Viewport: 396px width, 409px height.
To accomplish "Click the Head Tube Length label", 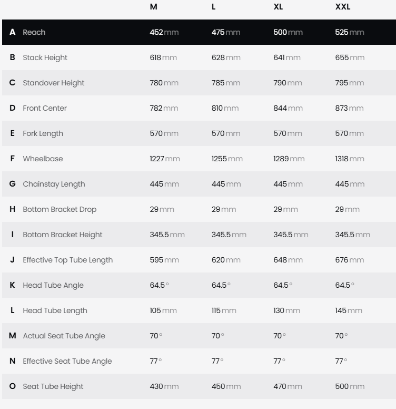I will click(x=55, y=310).
